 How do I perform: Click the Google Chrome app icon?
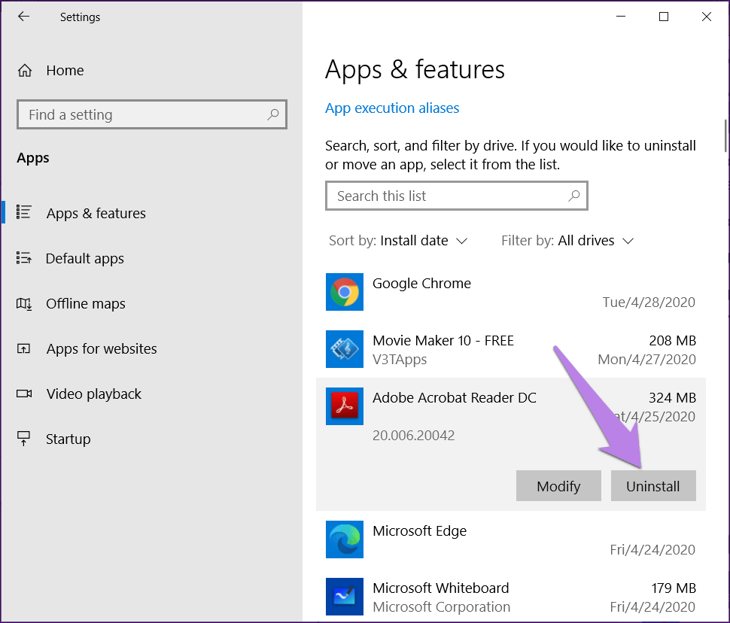click(345, 292)
